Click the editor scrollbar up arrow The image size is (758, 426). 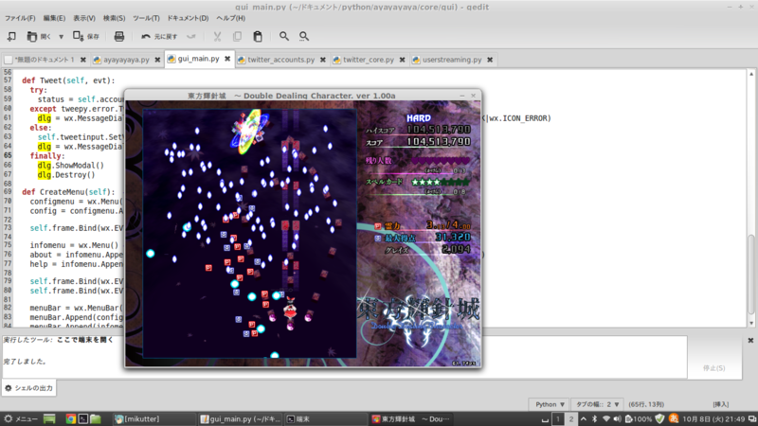click(x=750, y=74)
